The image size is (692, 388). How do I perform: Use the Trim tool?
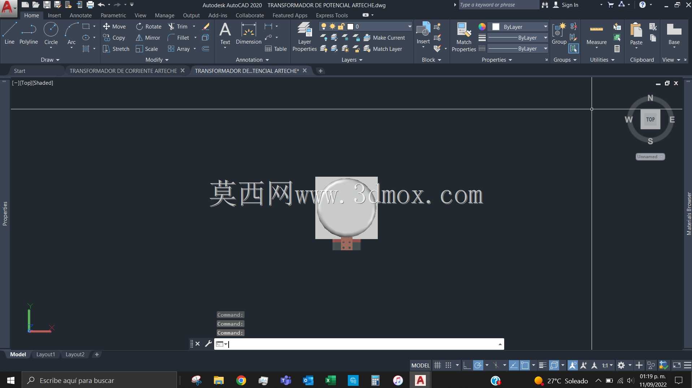[x=178, y=26]
